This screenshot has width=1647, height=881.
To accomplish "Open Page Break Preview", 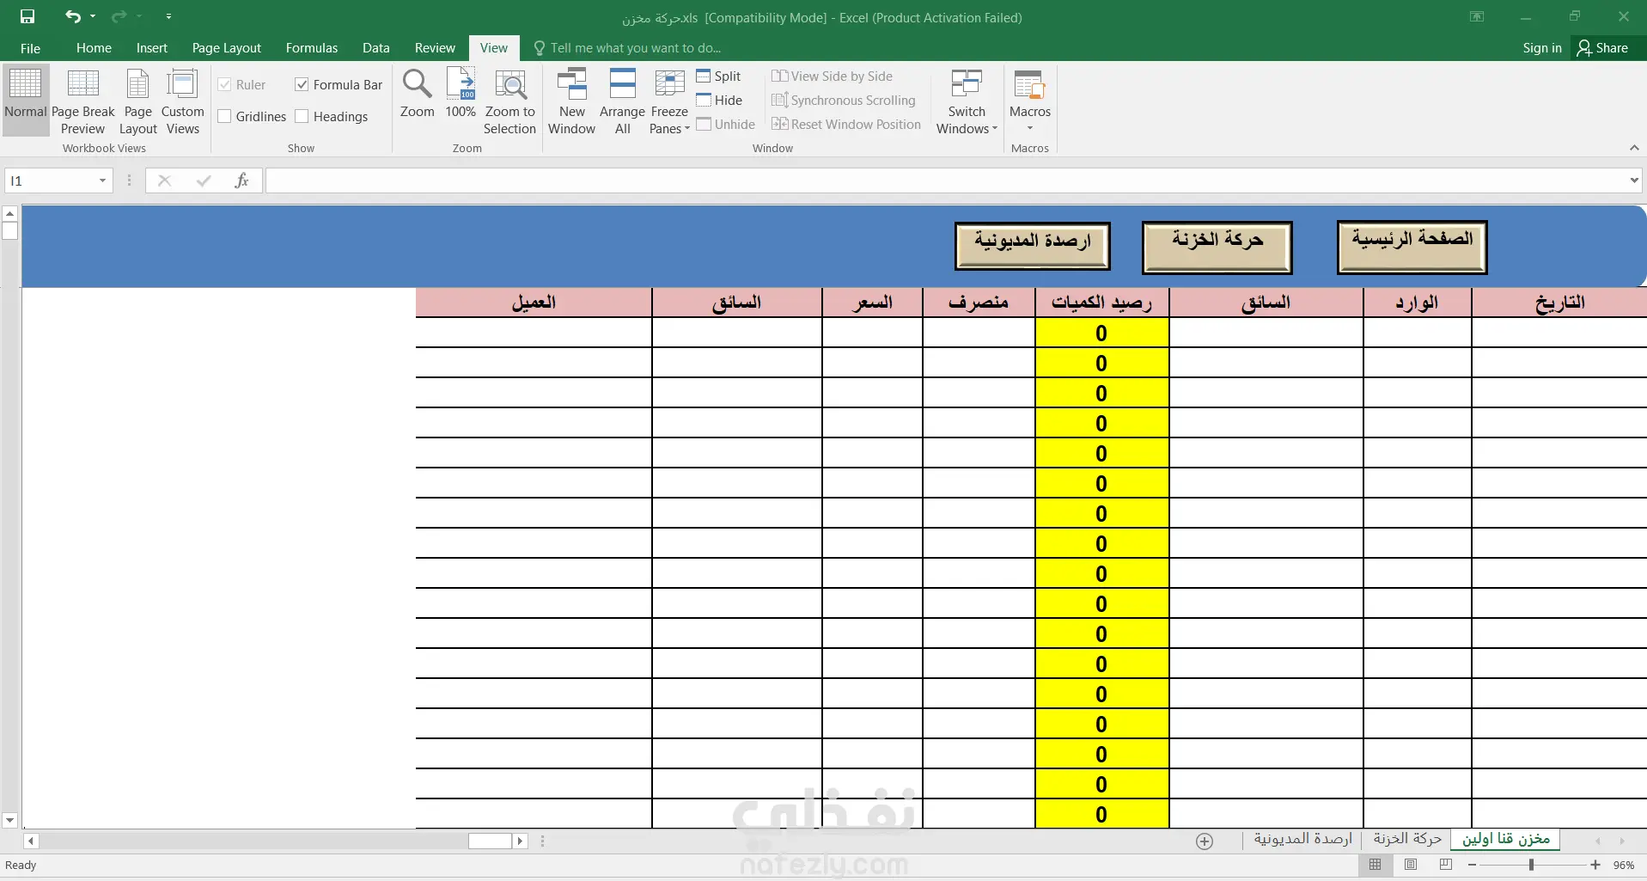I will tap(83, 100).
